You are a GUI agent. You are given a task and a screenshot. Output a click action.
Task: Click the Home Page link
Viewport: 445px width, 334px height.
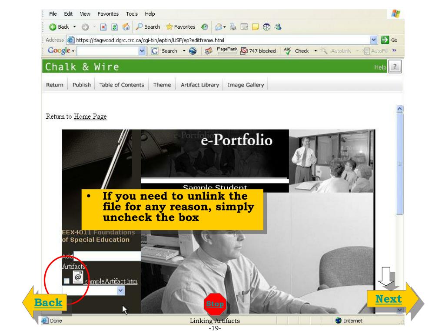click(90, 117)
